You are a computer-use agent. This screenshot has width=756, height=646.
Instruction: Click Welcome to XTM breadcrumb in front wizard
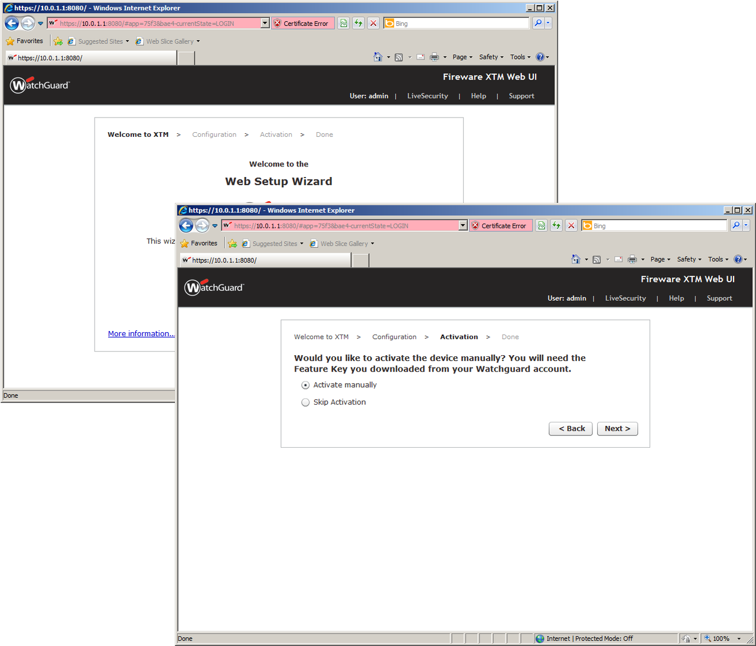[321, 337]
